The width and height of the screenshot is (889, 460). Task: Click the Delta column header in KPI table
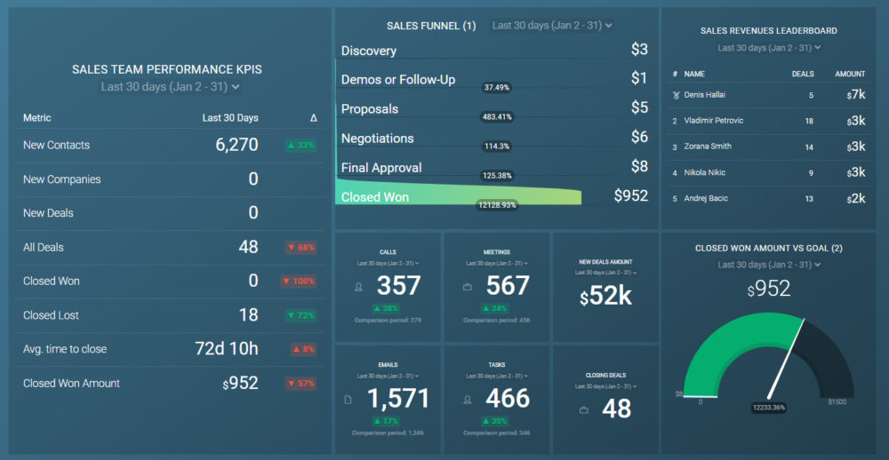click(313, 118)
